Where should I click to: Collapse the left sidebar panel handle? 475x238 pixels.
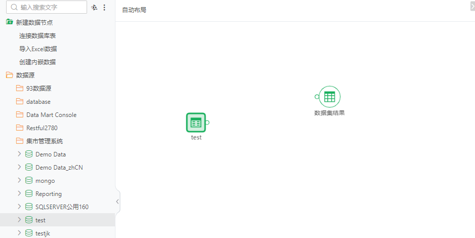click(x=117, y=202)
